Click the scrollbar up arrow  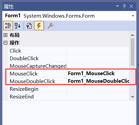[x=132, y=35]
